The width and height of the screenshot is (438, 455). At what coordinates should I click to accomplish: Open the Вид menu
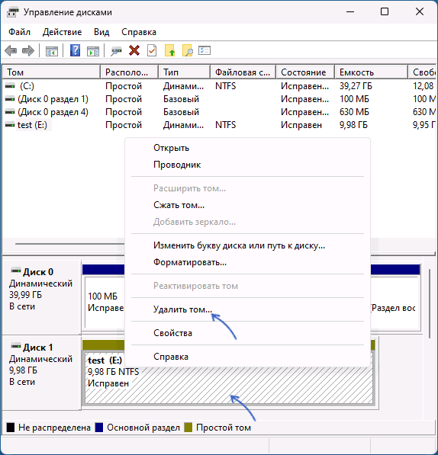click(101, 32)
